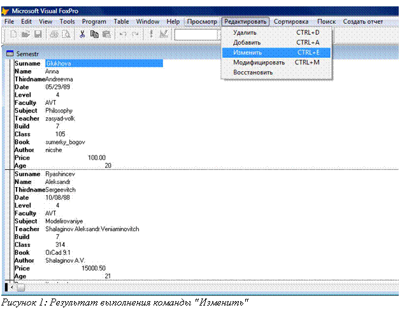Image resolution: width=400 pixels, height=310 pixels.
Task: Click the Thirdname value Sergeevitch
Action: (x=61, y=190)
